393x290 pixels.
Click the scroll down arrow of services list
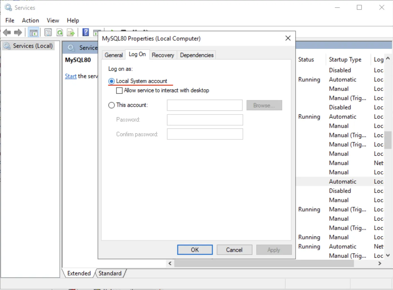pos(388,255)
